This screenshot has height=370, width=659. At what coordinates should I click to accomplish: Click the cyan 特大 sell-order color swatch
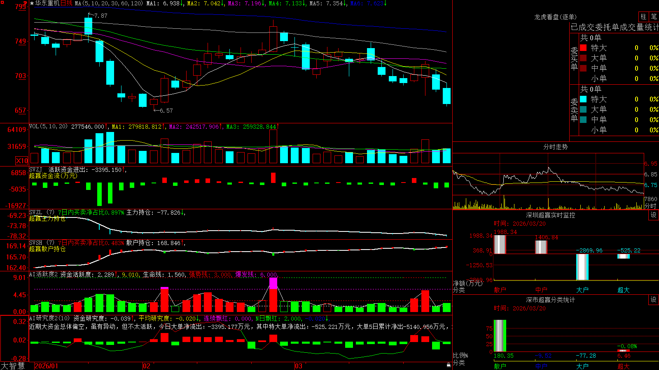pyautogui.click(x=583, y=99)
